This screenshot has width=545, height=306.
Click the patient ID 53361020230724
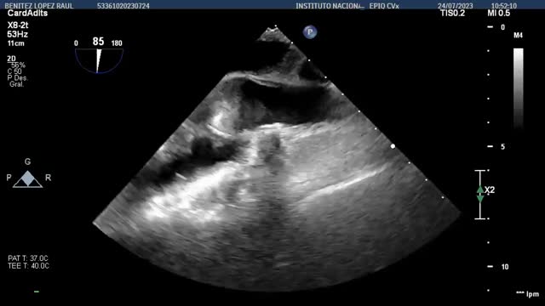[123, 6]
